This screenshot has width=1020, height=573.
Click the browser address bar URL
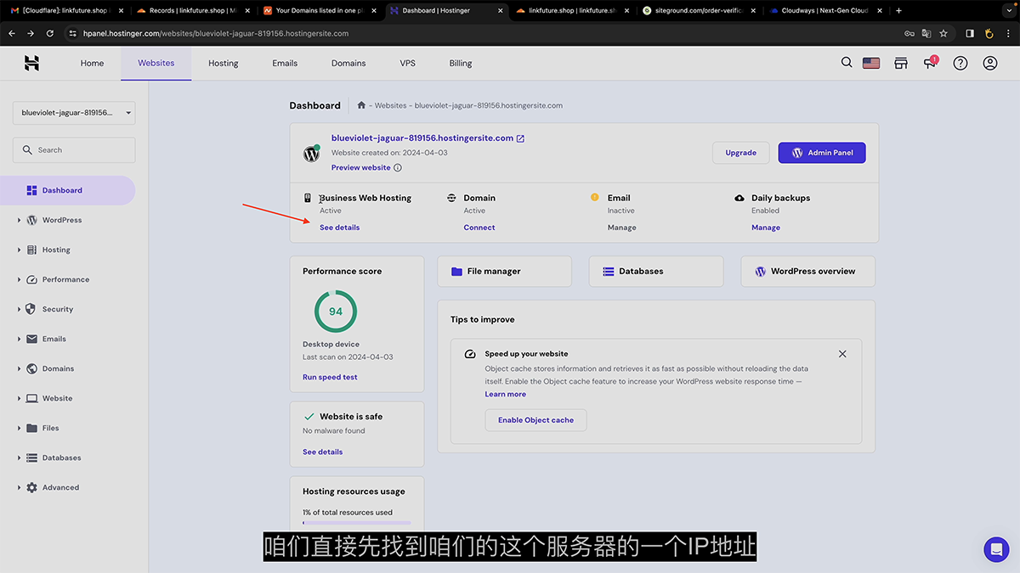[x=216, y=33]
